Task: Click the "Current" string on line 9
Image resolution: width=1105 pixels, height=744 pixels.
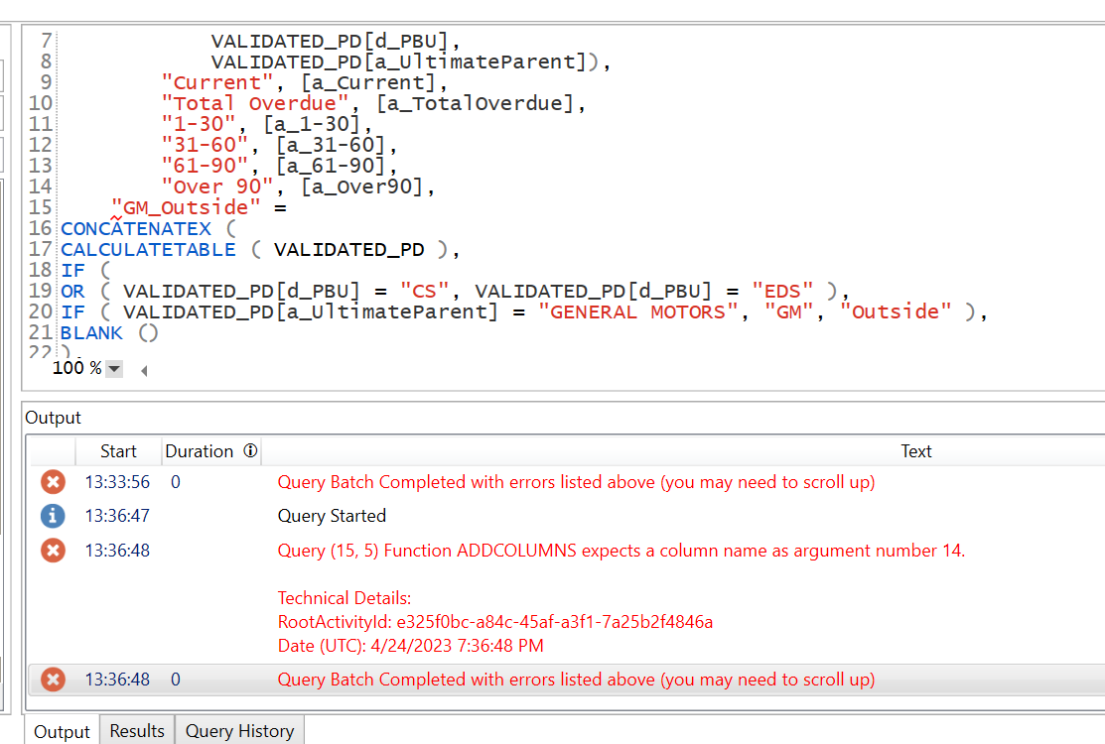Action: [217, 83]
